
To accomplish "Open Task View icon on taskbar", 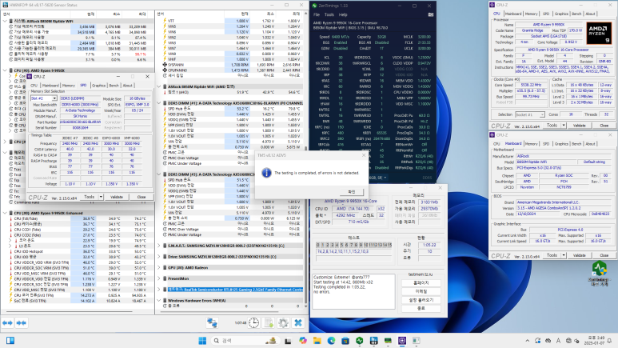I will pos(288,341).
